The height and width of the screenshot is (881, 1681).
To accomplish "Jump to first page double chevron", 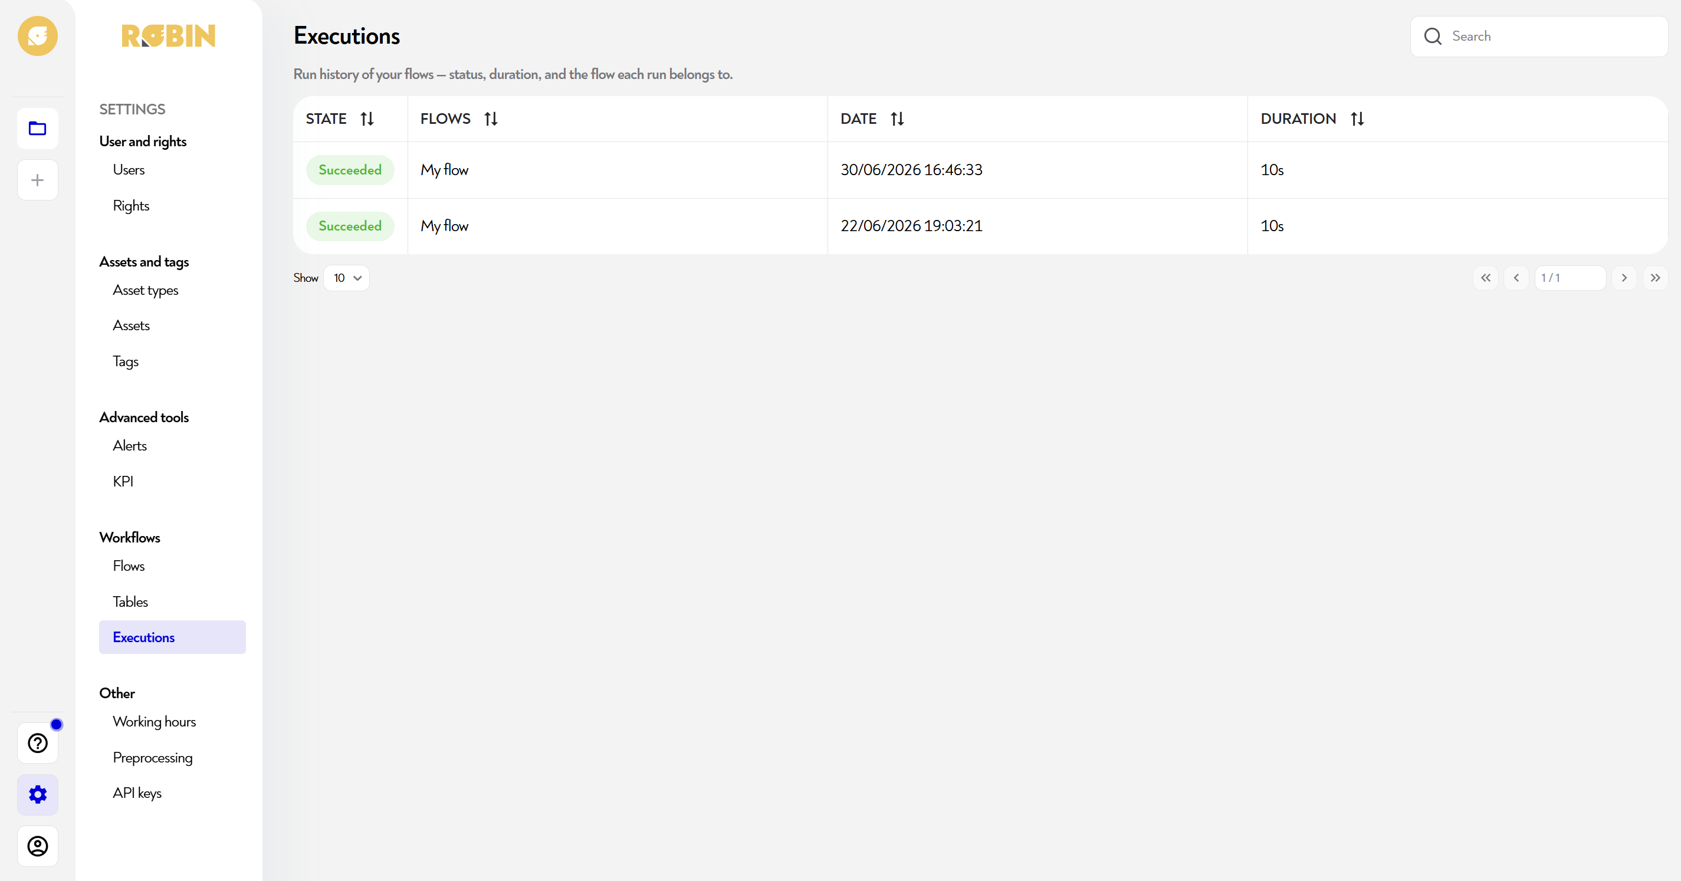I will pyautogui.click(x=1486, y=278).
